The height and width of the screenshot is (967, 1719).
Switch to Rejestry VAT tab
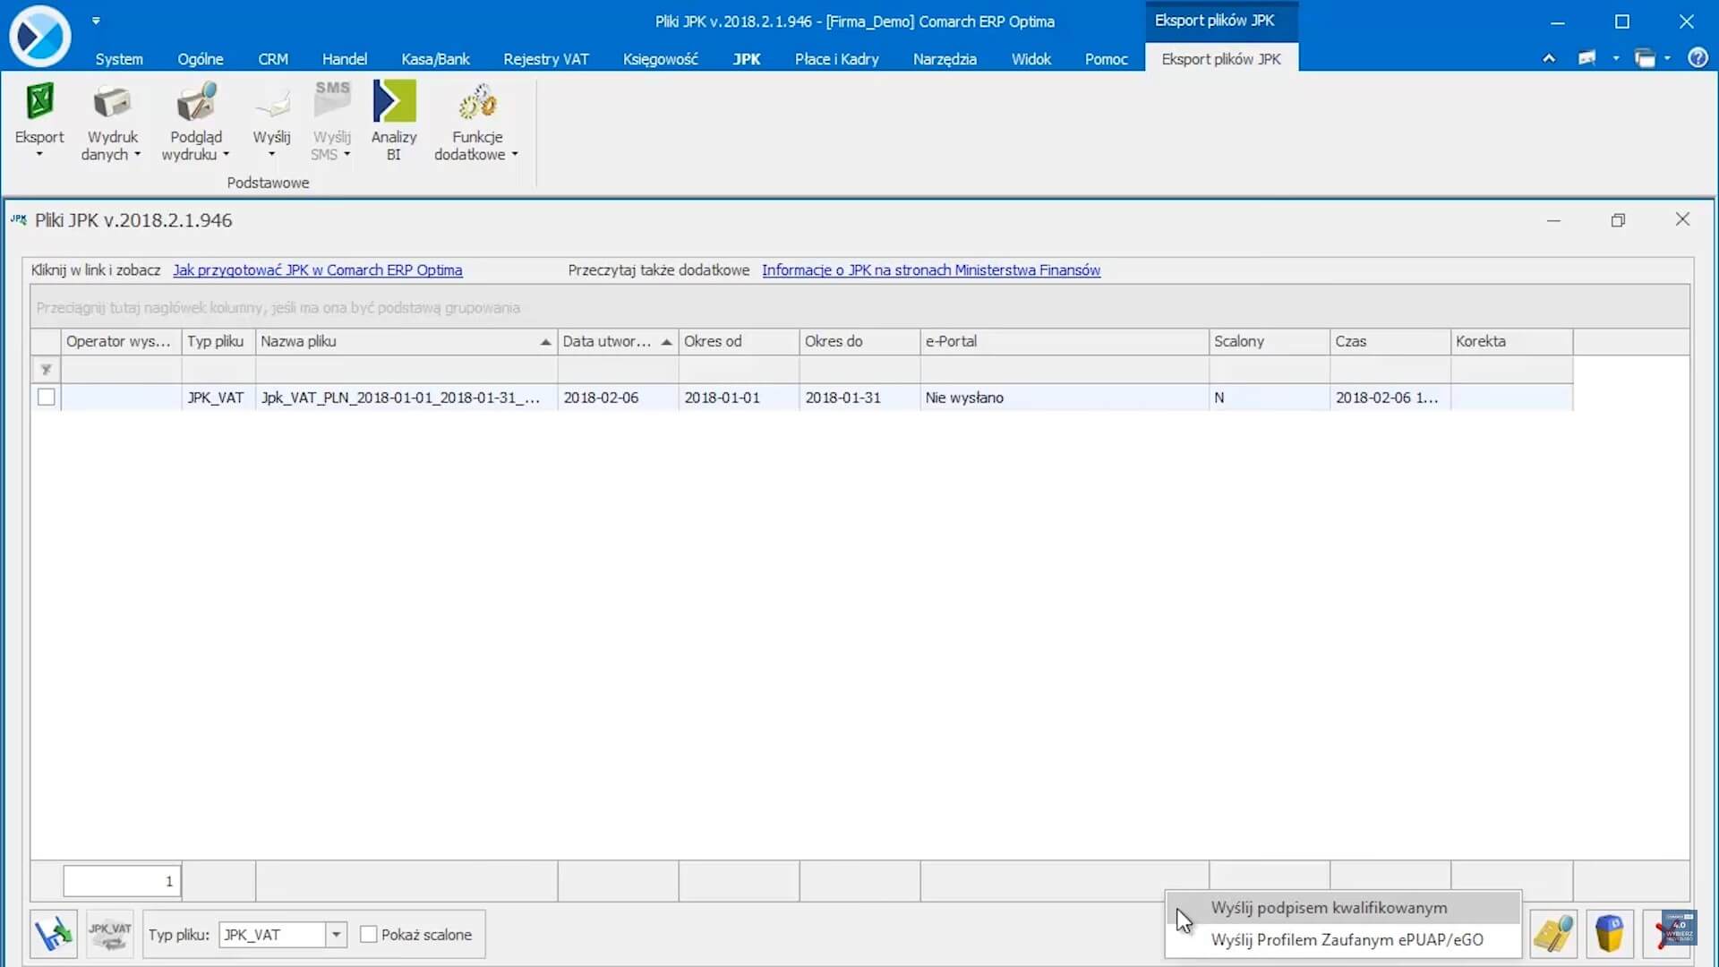546,59
